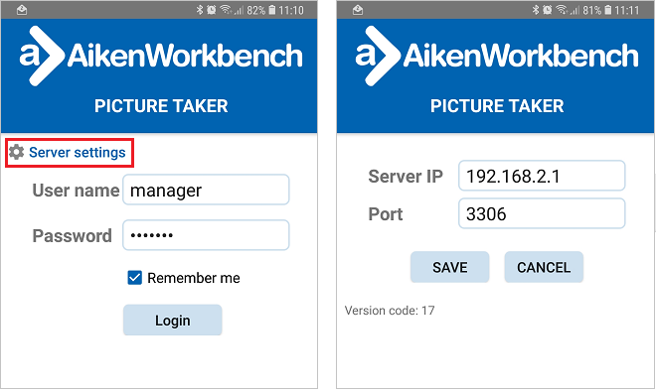Tap Bluetooth icon in settings screen status bar
The image size is (657, 391).
pos(536,10)
